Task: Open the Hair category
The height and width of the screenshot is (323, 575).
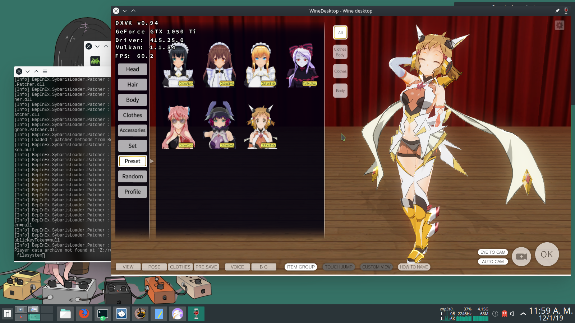Action: pos(133,85)
